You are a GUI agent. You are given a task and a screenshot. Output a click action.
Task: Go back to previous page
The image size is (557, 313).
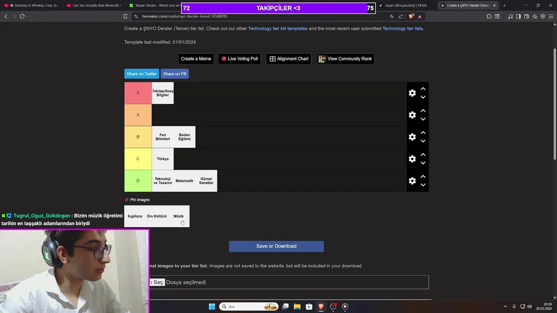point(6,17)
